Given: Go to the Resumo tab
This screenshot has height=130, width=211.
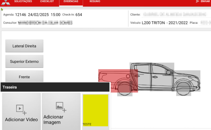Looking at the screenshot, I should [95, 1].
